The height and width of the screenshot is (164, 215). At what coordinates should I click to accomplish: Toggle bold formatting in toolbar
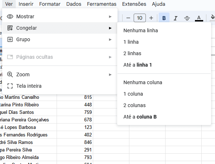pos(164,18)
